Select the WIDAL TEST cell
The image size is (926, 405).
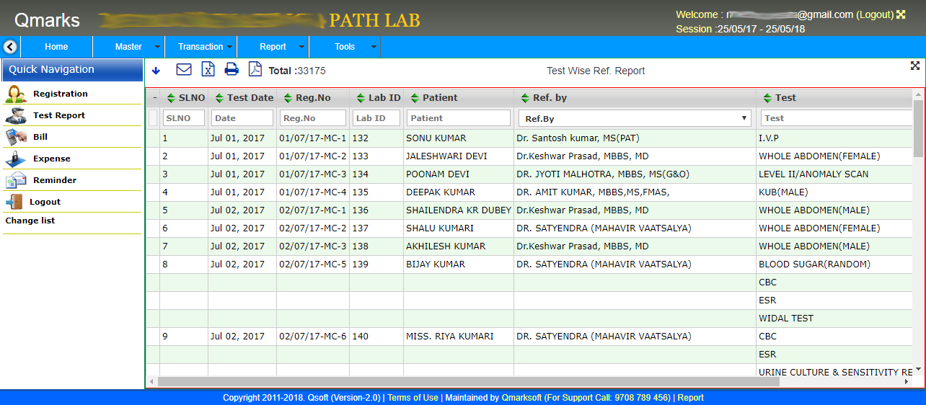click(x=835, y=319)
